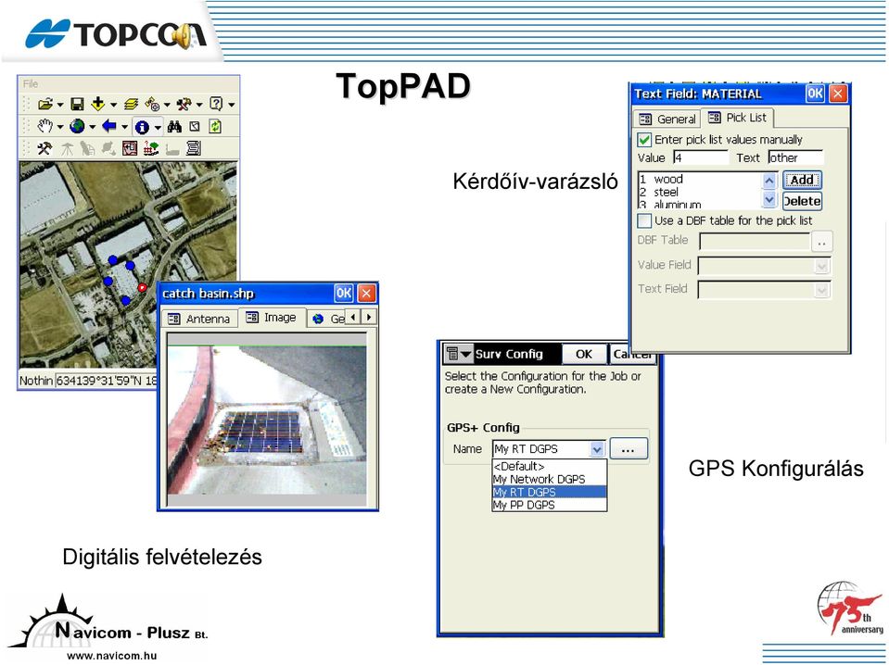The height and width of the screenshot is (665, 889).
Task: Open the dropdown arrow beside the GPS satellite icon
Action: click(167, 105)
